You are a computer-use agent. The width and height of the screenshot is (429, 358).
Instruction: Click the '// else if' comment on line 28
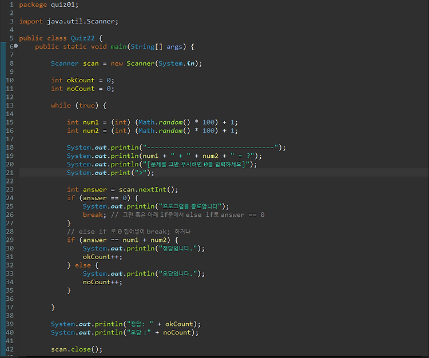click(x=129, y=232)
